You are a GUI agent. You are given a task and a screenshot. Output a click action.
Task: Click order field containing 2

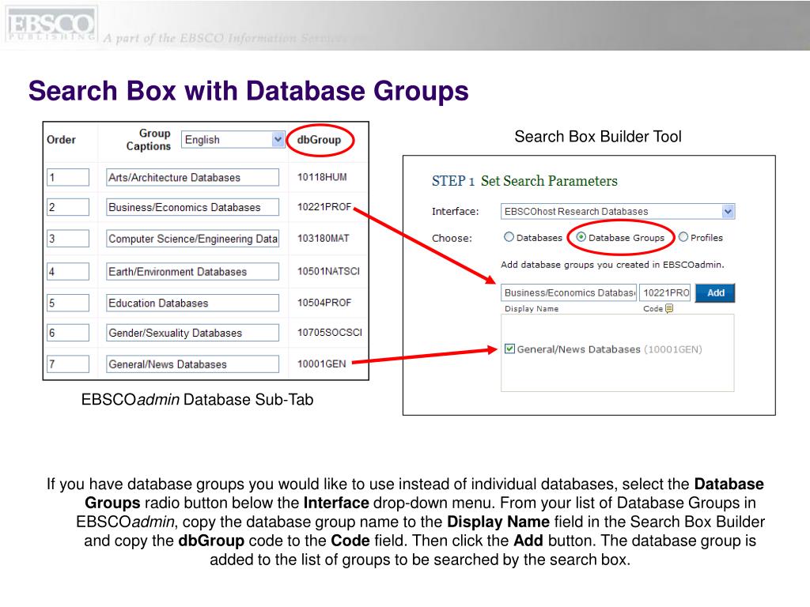68,207
